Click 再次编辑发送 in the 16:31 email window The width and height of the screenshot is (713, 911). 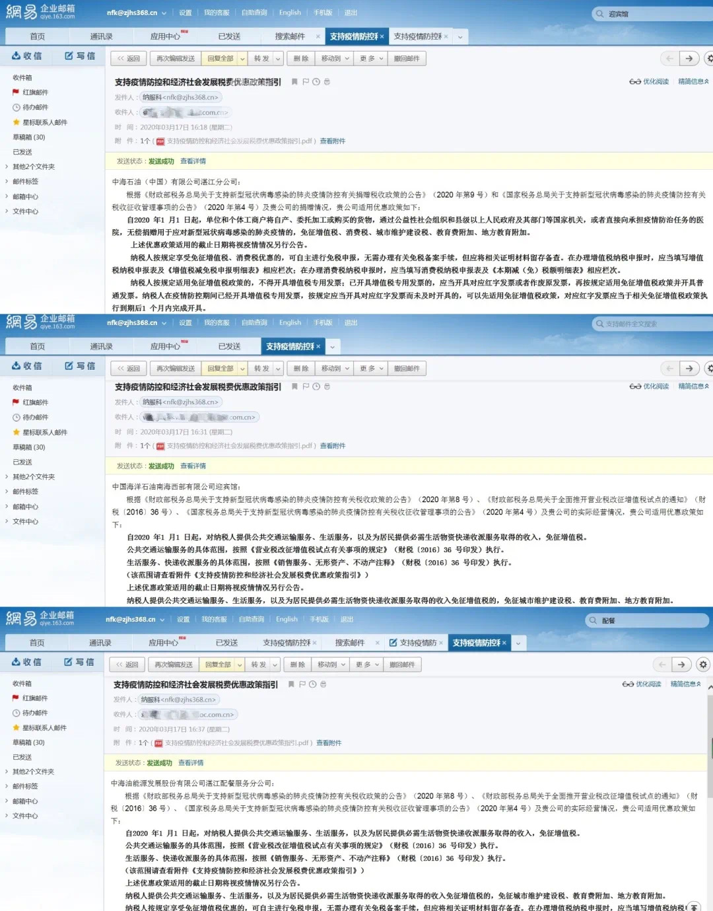click(175, 369)
